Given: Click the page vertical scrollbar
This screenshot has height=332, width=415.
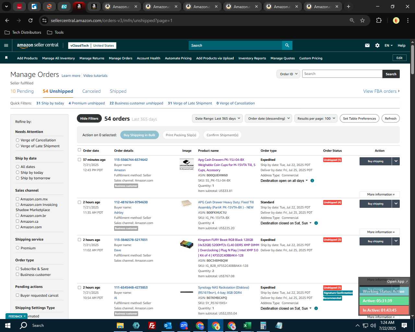Looking at the screenshot, I should pyautogui.click(x=412, y=60).
